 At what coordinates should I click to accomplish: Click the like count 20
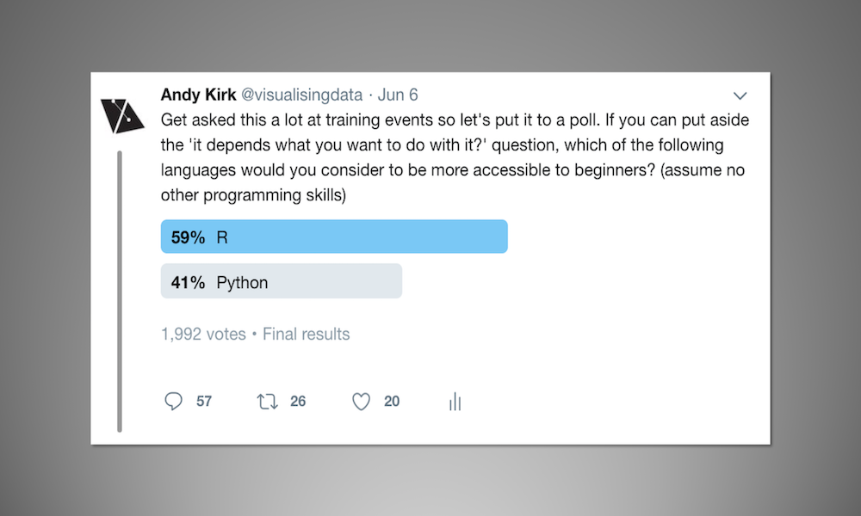pyautogui.click(x=392, y=401)
